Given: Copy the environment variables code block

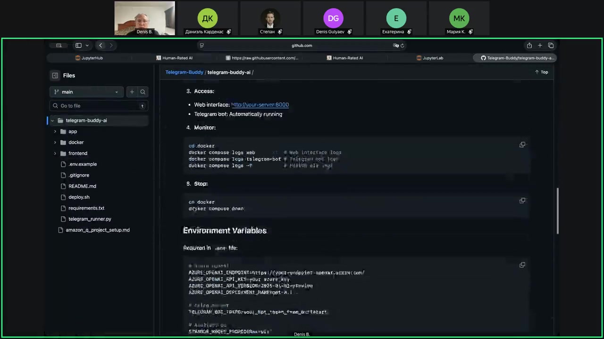Looking at the screenshot, I should click(522, 265).
